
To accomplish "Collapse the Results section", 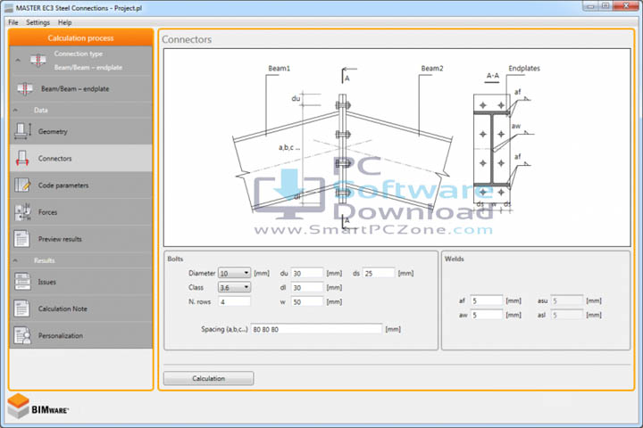I will 15,260.
